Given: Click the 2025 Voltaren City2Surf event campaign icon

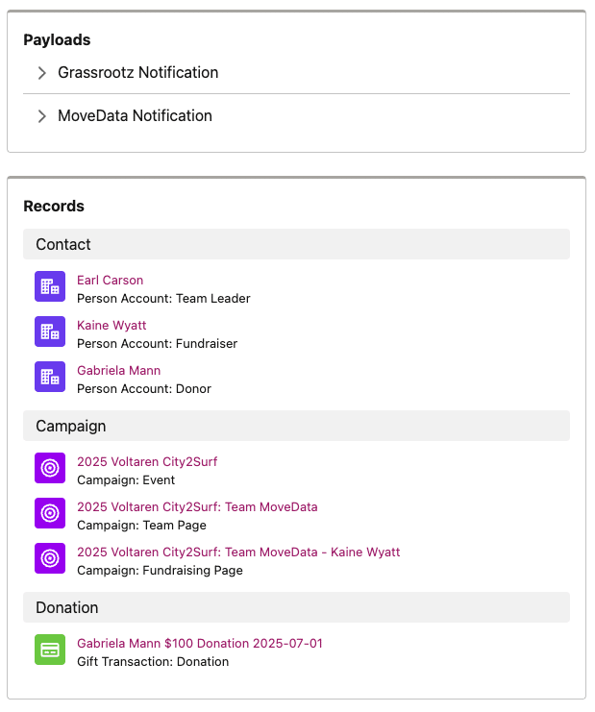Looking at the screenshot, I should click(50, 468).
